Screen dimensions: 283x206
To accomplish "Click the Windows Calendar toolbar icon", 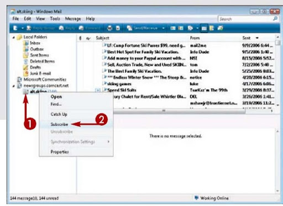I will pos(181,28).
